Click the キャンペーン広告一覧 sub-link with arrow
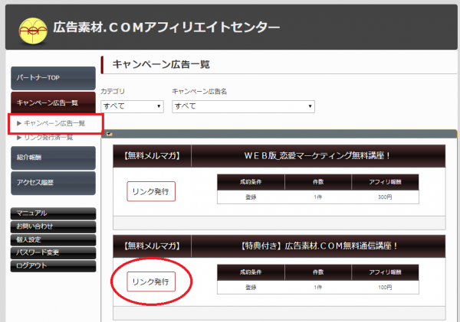The width and height of the screenshot is (460, 322). click(54, 123)
